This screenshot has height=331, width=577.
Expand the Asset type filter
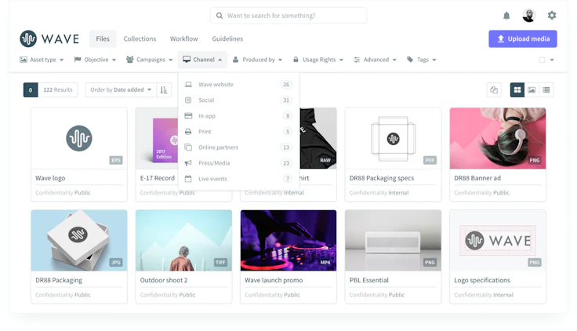[42, 60]
